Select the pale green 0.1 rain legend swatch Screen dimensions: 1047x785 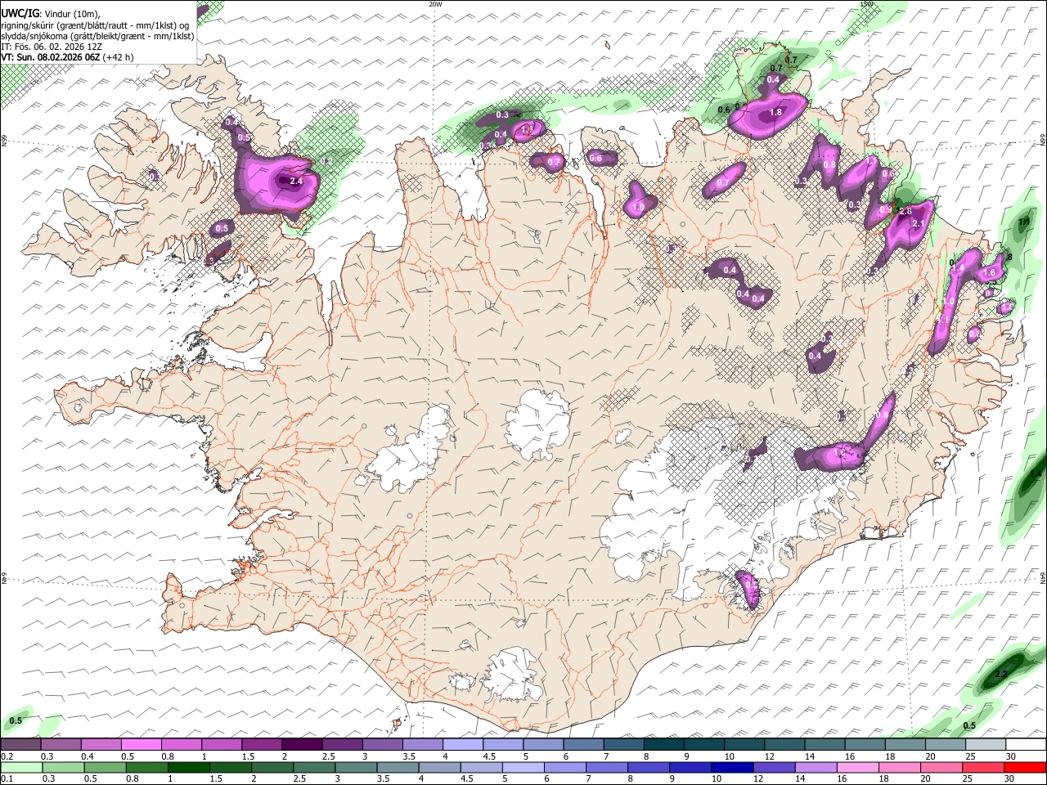pos(21,767)
